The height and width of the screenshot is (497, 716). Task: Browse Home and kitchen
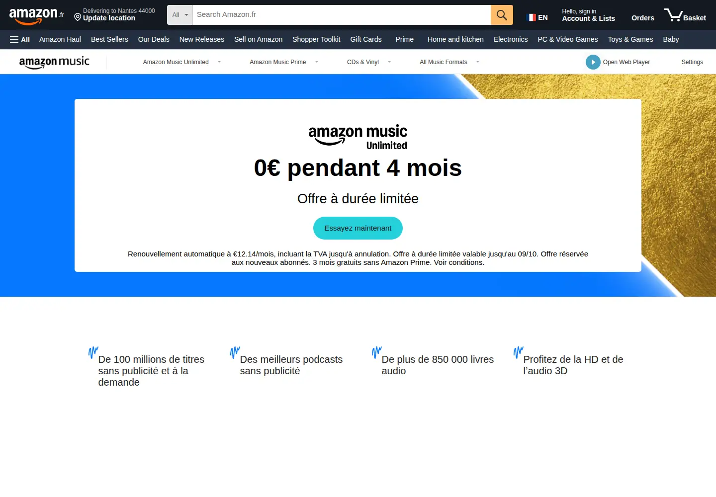455,39
